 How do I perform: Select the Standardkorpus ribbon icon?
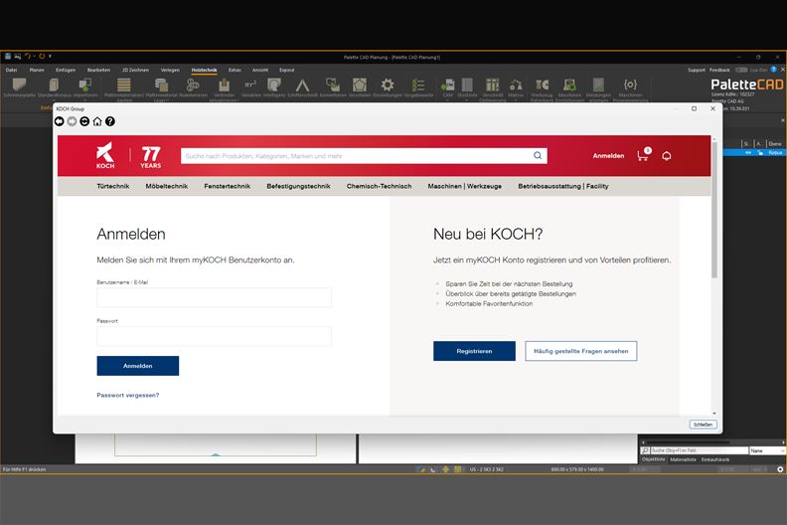(55, 85)
